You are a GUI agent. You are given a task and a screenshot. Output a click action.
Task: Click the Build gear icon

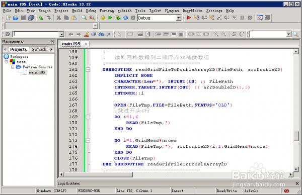103,18
